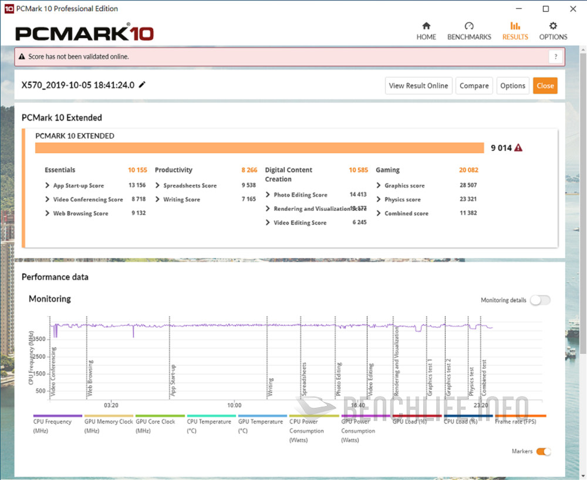Click the Graphics test 1 chart marker
587x480 pixels.
(x=430, y=377)
